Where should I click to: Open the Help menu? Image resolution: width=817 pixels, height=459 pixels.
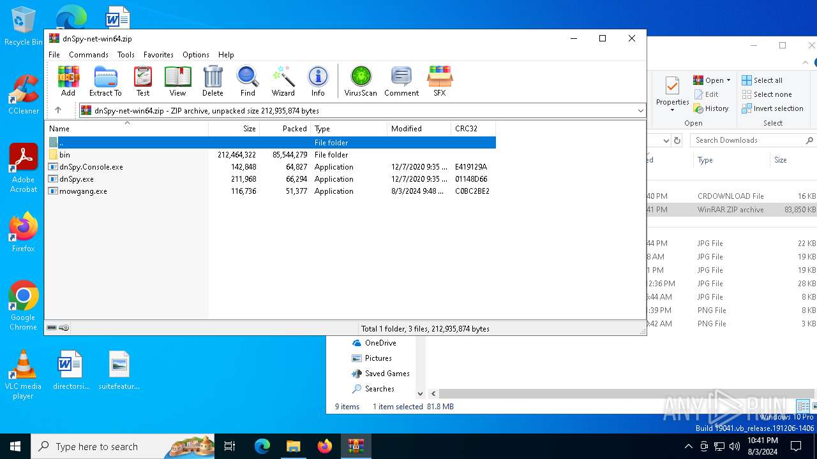click(226, 55)
